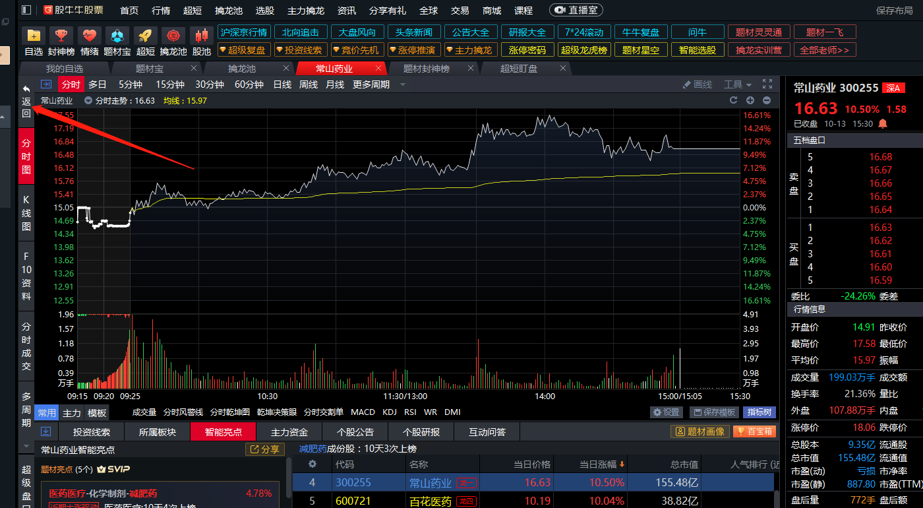Switch indicator group to 模板
This screenshot has height=508, width=923.
tap(97, 413)
